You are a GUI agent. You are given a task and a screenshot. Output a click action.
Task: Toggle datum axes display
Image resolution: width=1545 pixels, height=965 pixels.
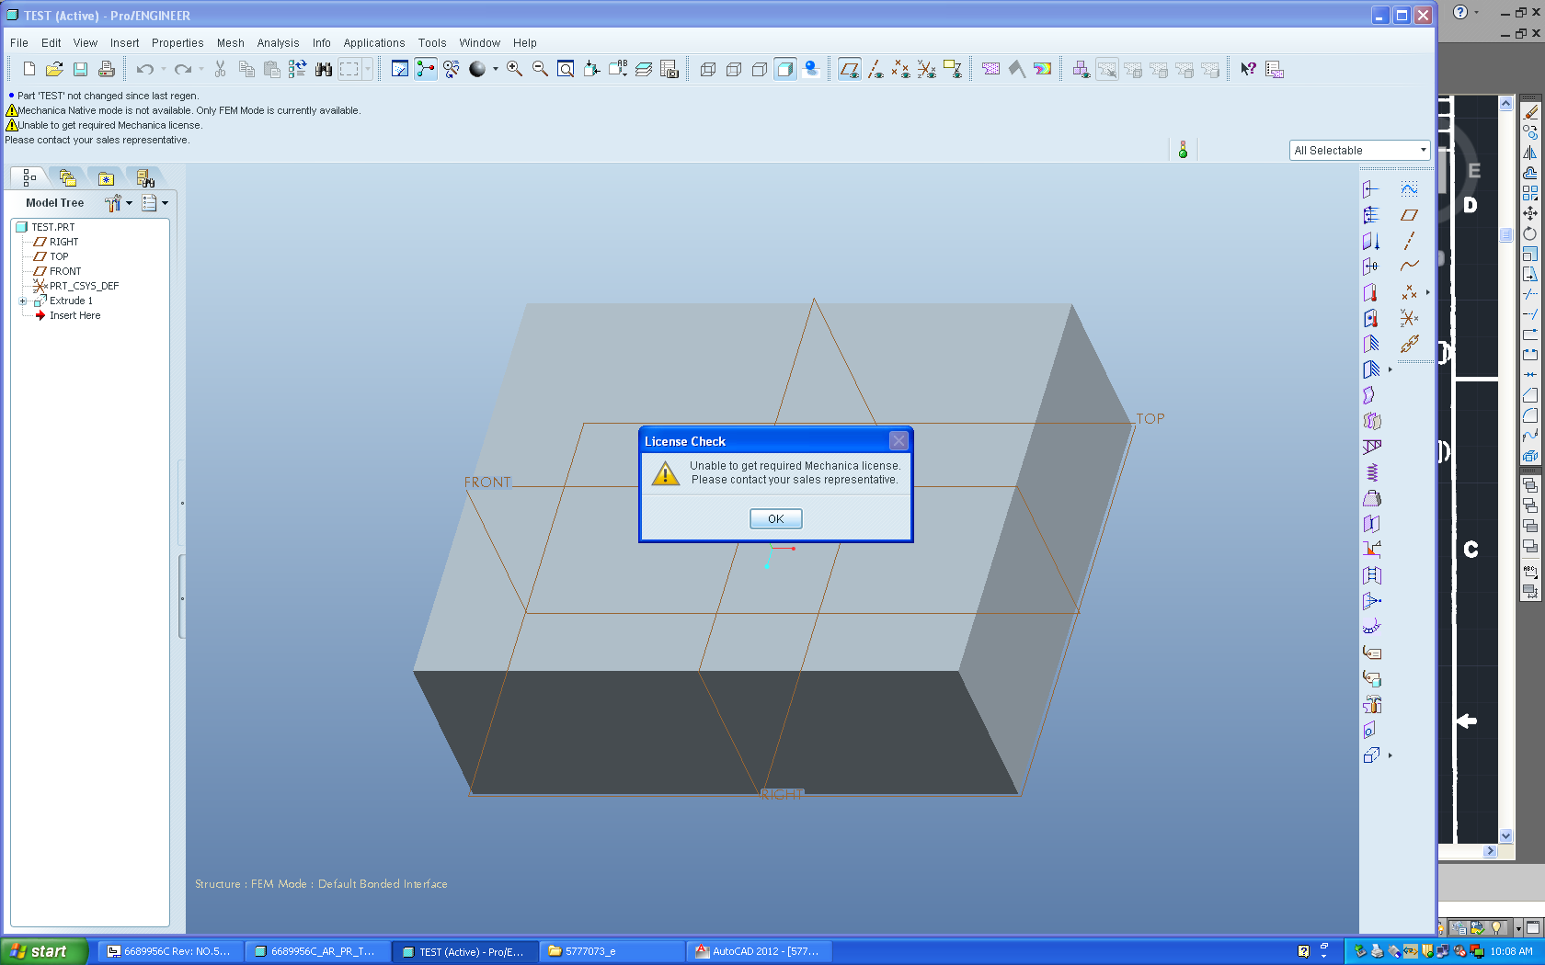point(875,69)
